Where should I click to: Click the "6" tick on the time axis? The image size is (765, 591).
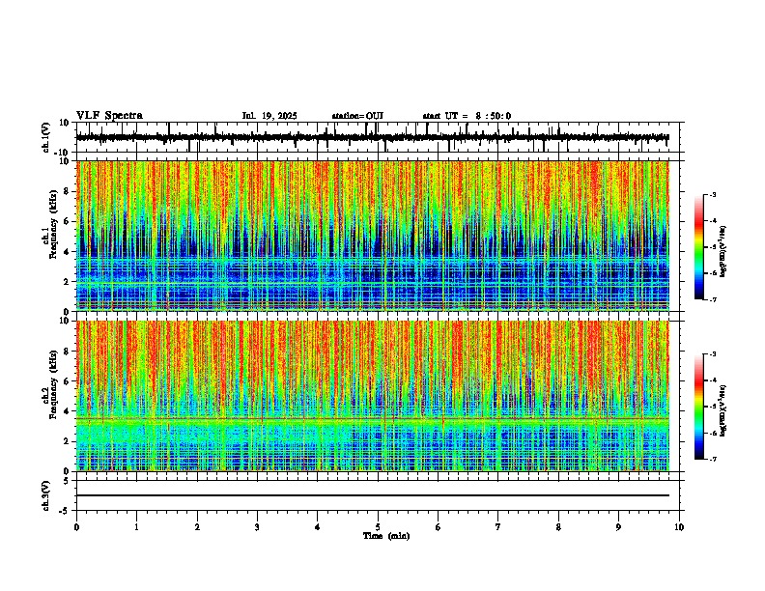click(439, 527)
